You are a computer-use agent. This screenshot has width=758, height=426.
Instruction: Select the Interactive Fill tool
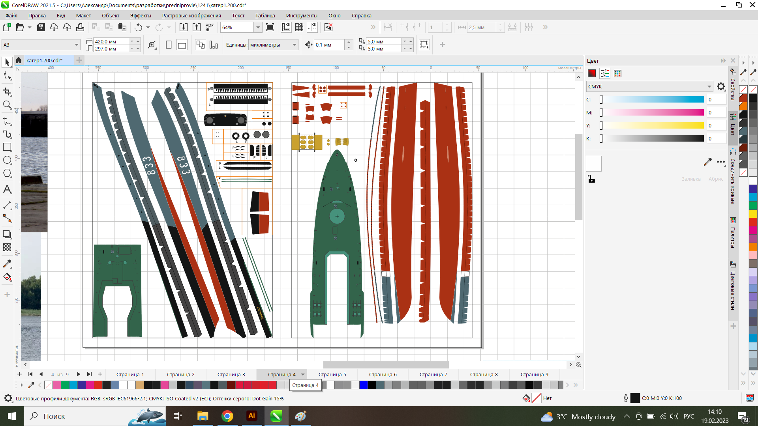click(x=7, y=277)
